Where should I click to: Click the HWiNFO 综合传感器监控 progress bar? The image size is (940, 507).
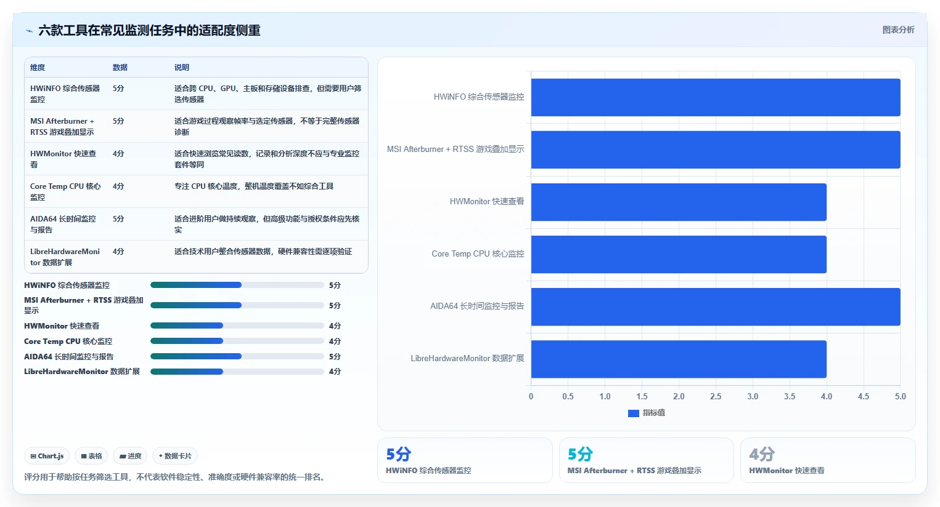click(237, 285)
